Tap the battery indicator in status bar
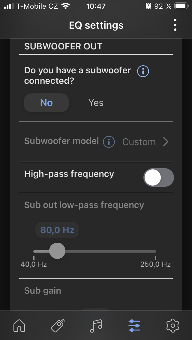This screenshot has width=192, height=340. [x=181, y=6]
